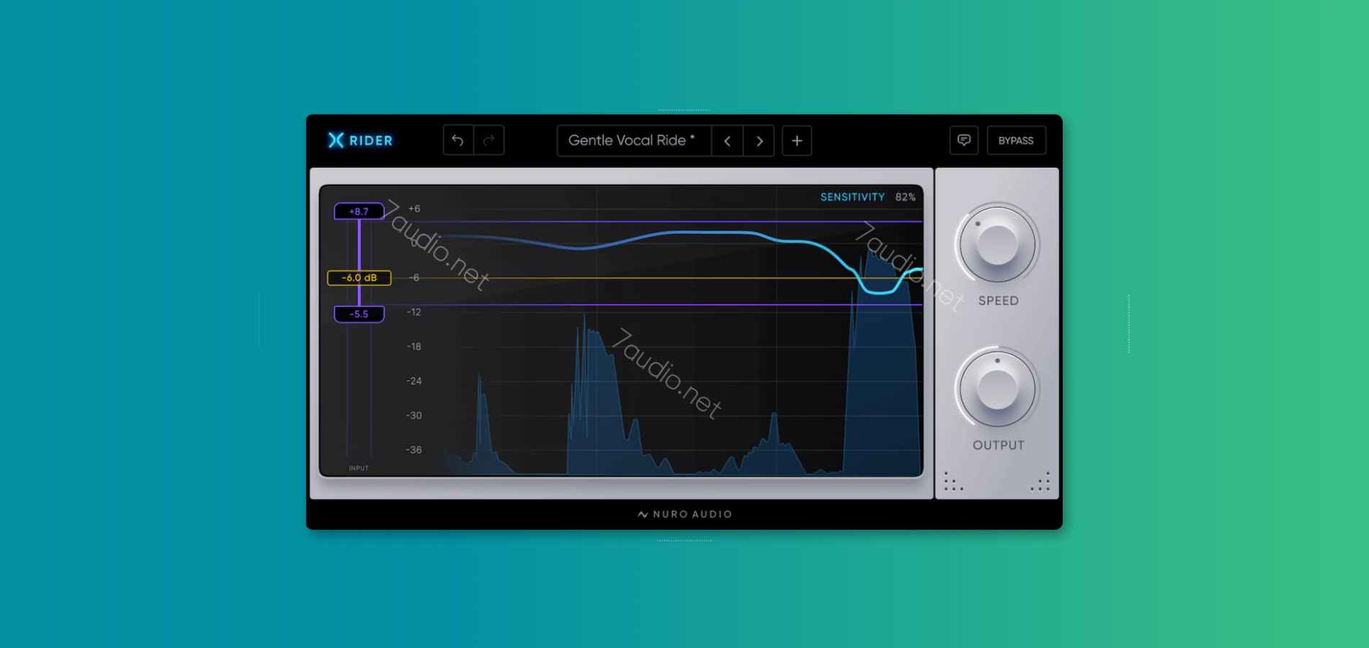Viewport: 1369px width, 648px height.
Task: Click the right corner resize dots
Action: click(x=1040, y=482)
